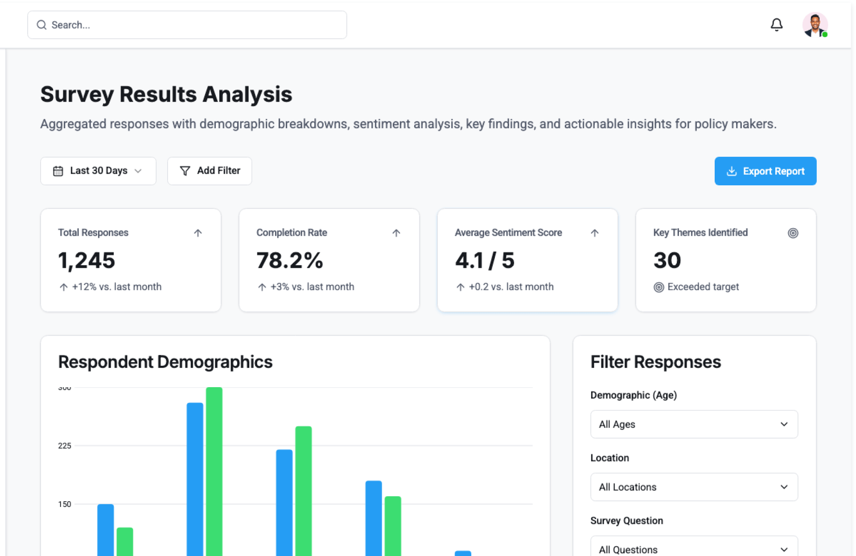Viewport: 856px width, 556px height.
Task: Click the Average Sentiment Score arrow icon
Action: 594,233
